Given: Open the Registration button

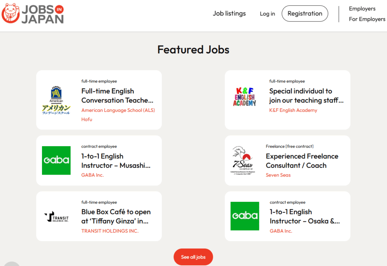Looking at the screenshot, I should [305, 13].
